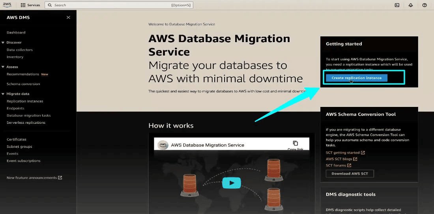Focus the top Search field
Viewport: 434px width, 214px height.
pos(119,5)
